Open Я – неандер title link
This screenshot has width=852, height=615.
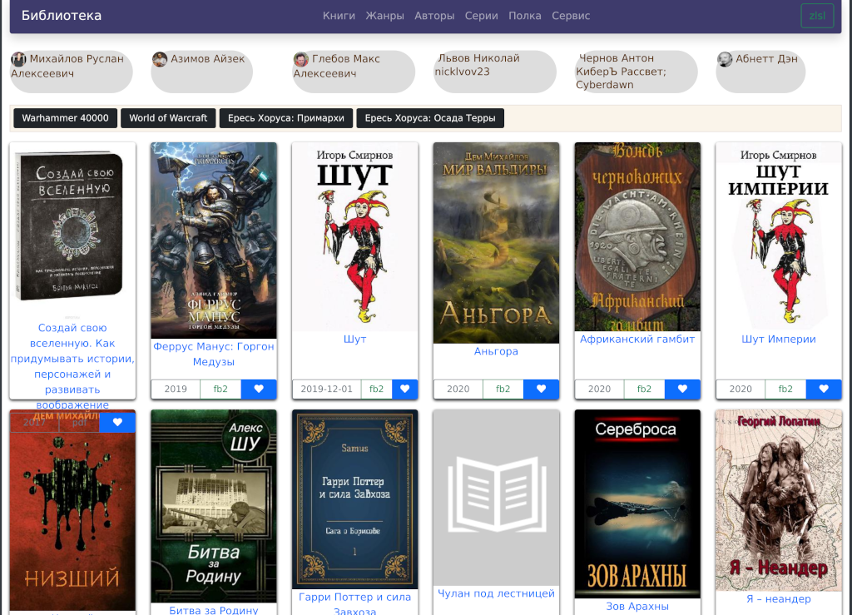(779, 598)
